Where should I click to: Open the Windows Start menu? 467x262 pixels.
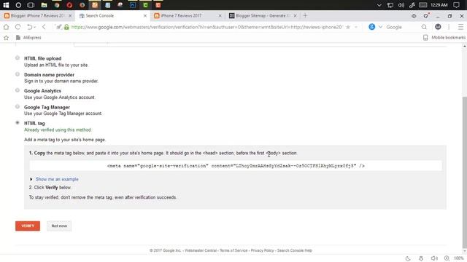pos(6,5)
